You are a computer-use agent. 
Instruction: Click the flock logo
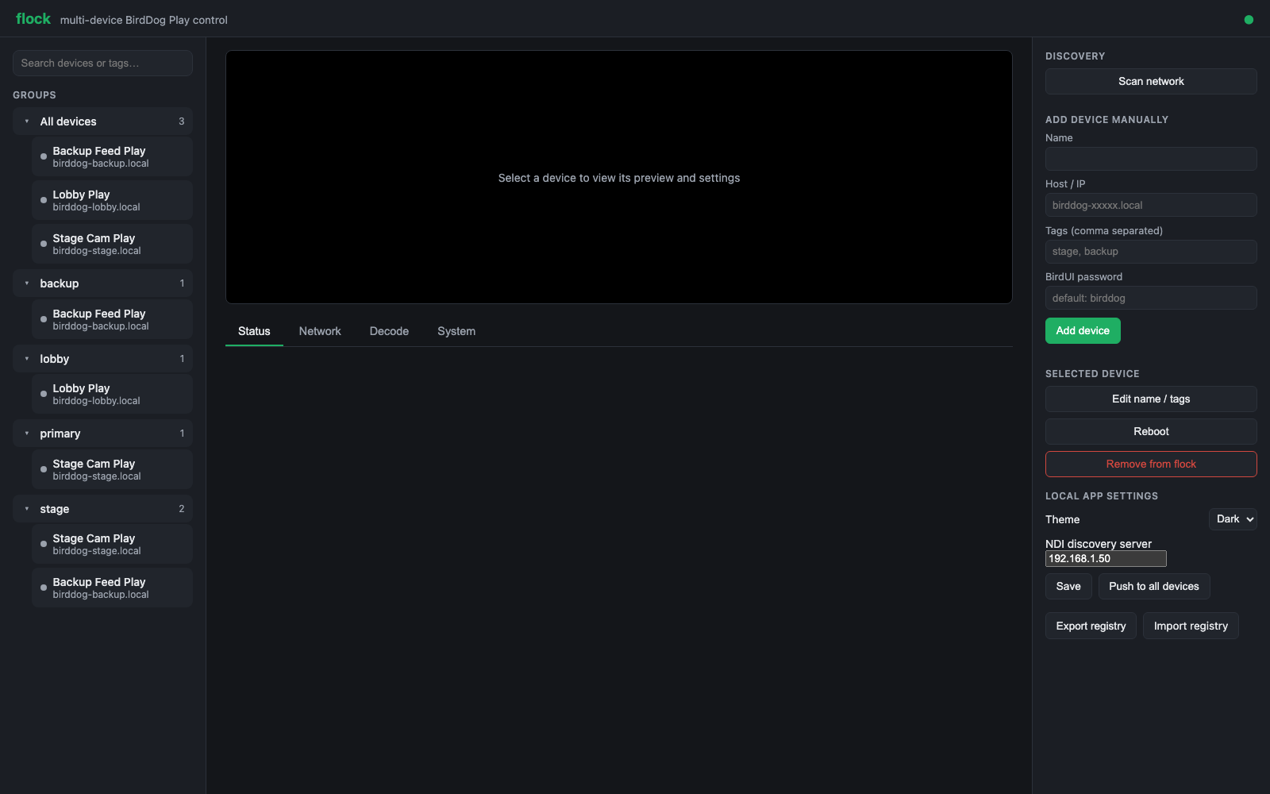pyautogui.click(x=33, y=19)
